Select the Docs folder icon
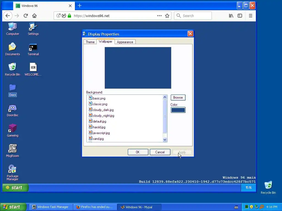 coord(13,90)
